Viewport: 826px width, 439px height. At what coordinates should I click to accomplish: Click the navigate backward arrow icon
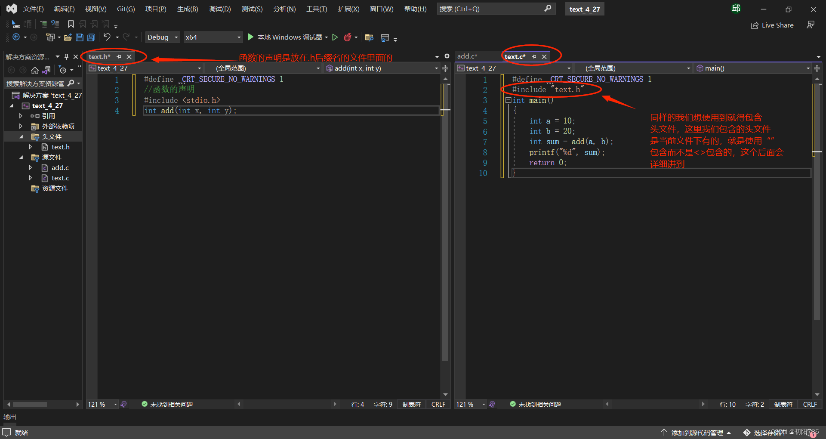16,37
